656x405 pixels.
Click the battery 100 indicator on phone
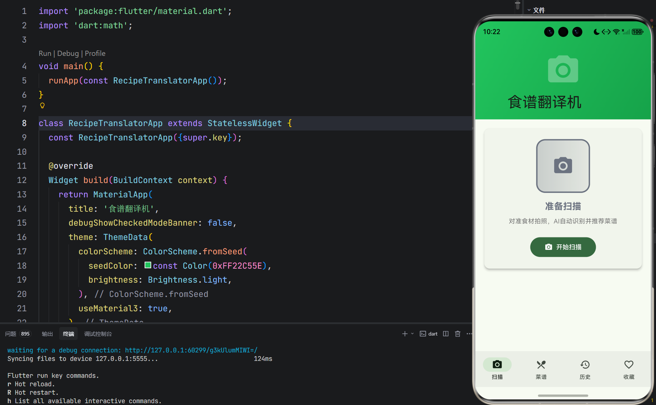coord(638,32)
